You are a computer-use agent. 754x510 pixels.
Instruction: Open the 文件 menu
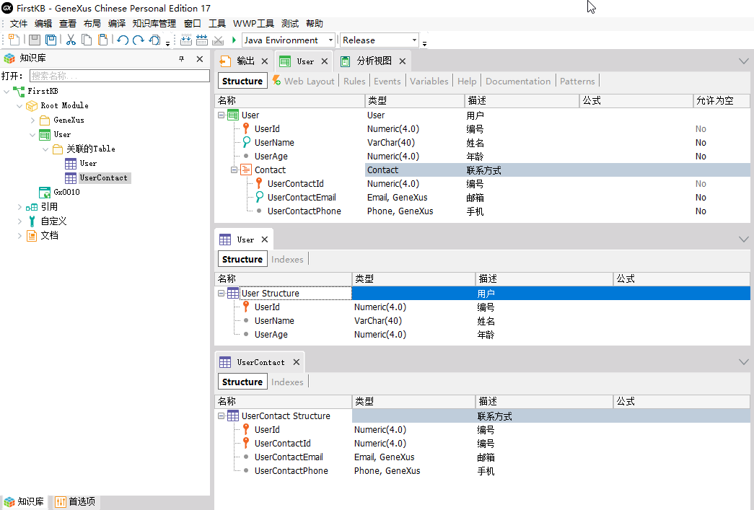point(19,24)
